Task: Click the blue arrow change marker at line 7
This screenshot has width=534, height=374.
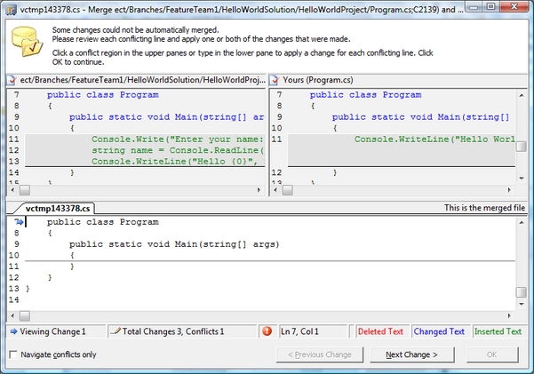Action: coord(19,222)
